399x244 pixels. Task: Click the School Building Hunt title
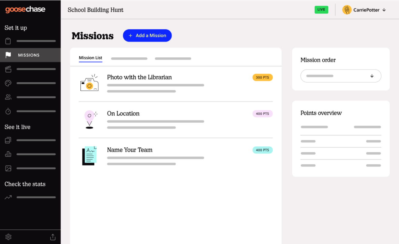coord(96,10)
